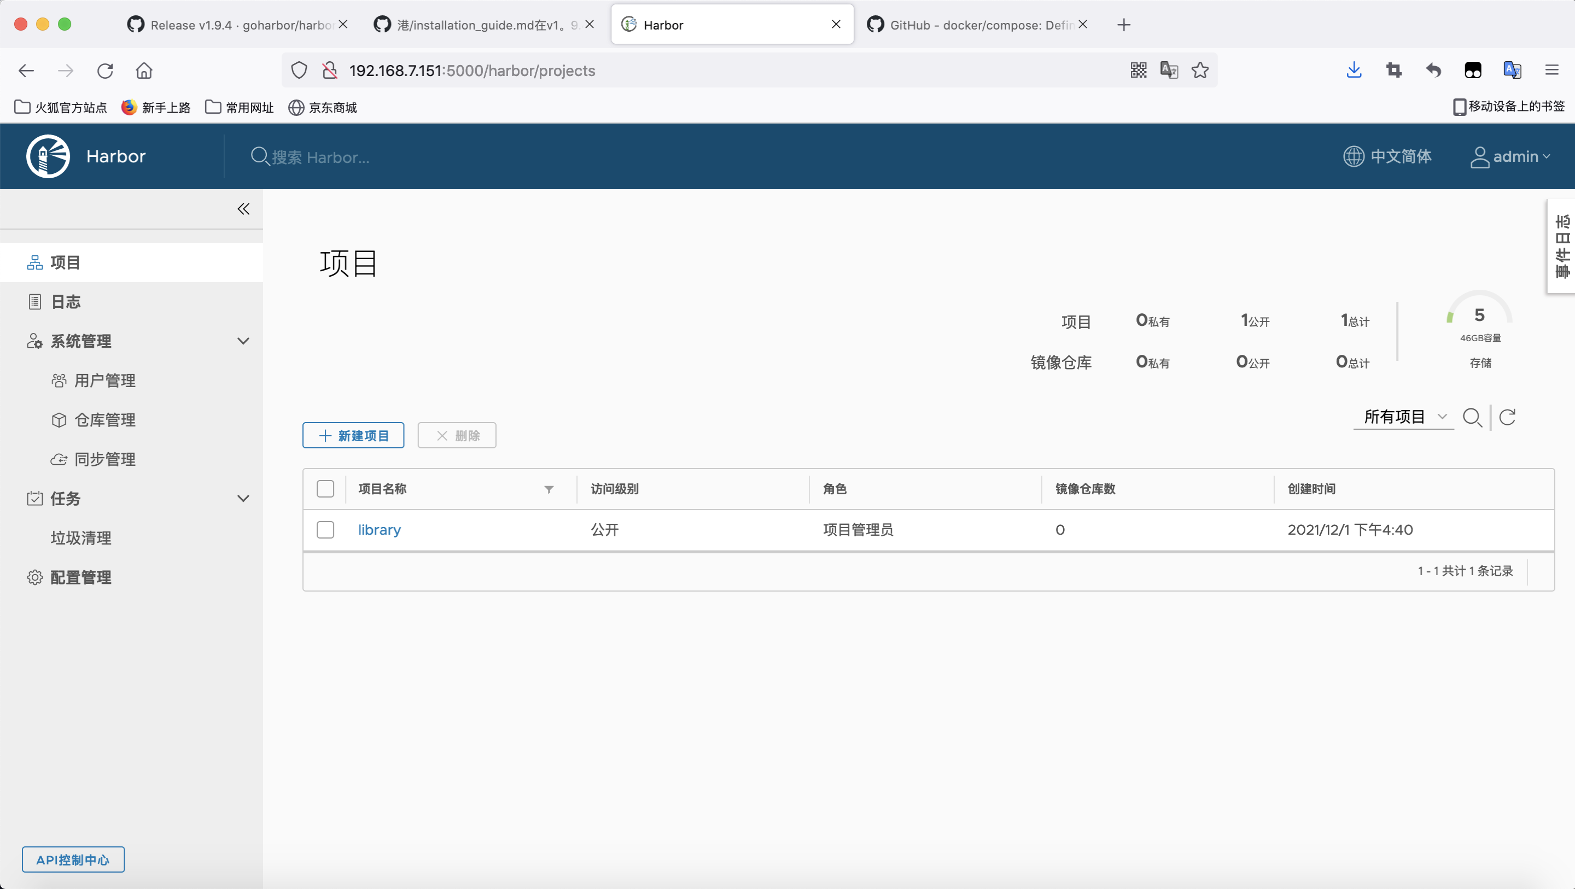Screen dimensions: 1575x889
Task: Click the screenshot crop extension icon
Action: pos(1393,71)
